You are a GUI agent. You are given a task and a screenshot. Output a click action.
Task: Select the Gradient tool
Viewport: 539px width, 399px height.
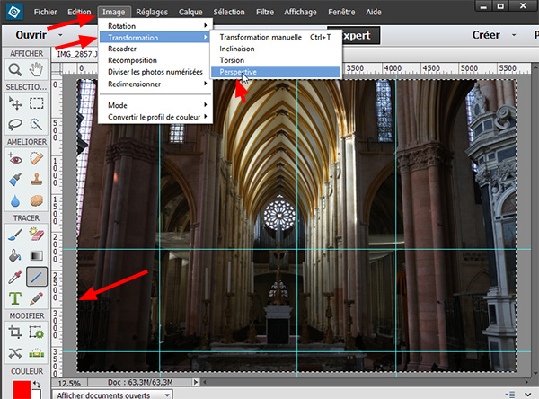(36, 255)
